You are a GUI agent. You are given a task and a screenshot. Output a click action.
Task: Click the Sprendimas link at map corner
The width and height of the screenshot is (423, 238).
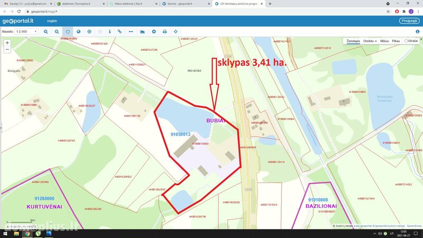click(414, 226)
